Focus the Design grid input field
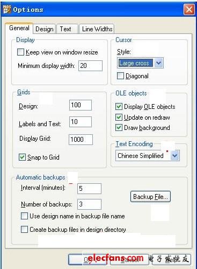 tap(81, 105)
